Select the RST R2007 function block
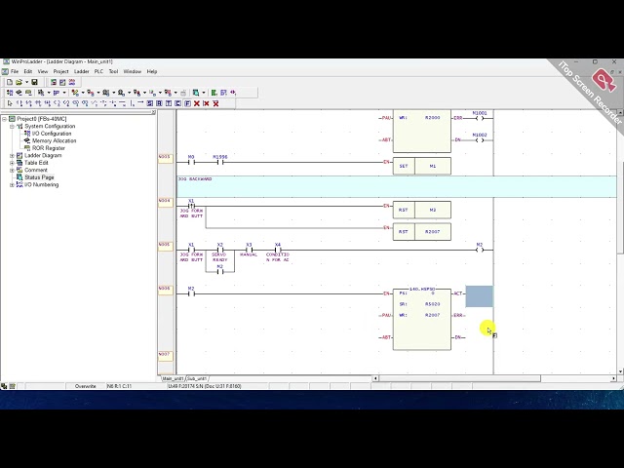The image size is (624, 468). [x=422, y=232]
